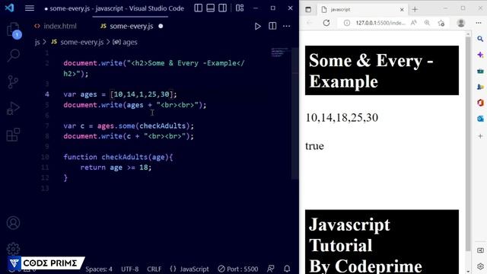The width and height of the screenshot is (487, 274).
Task: Open the Source Control view
Action: pyautogui.click(x=13, y=82)
